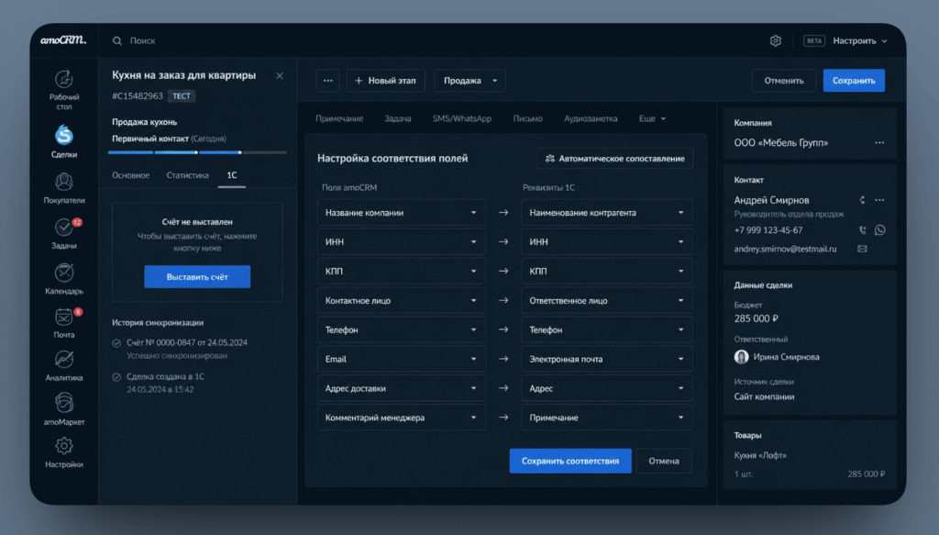Viewport: 939px width, 535px height.
Task: Click Выставить счёт button
Action: coord(197,277)
